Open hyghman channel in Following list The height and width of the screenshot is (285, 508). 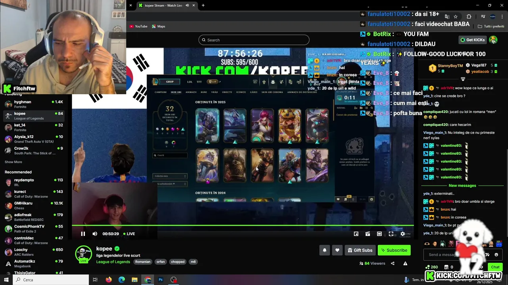pos(34,104)
